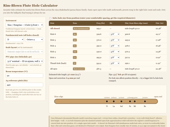The image size is (170, 127).
Task: Click the Re note badge
Action: pos(75,34)
